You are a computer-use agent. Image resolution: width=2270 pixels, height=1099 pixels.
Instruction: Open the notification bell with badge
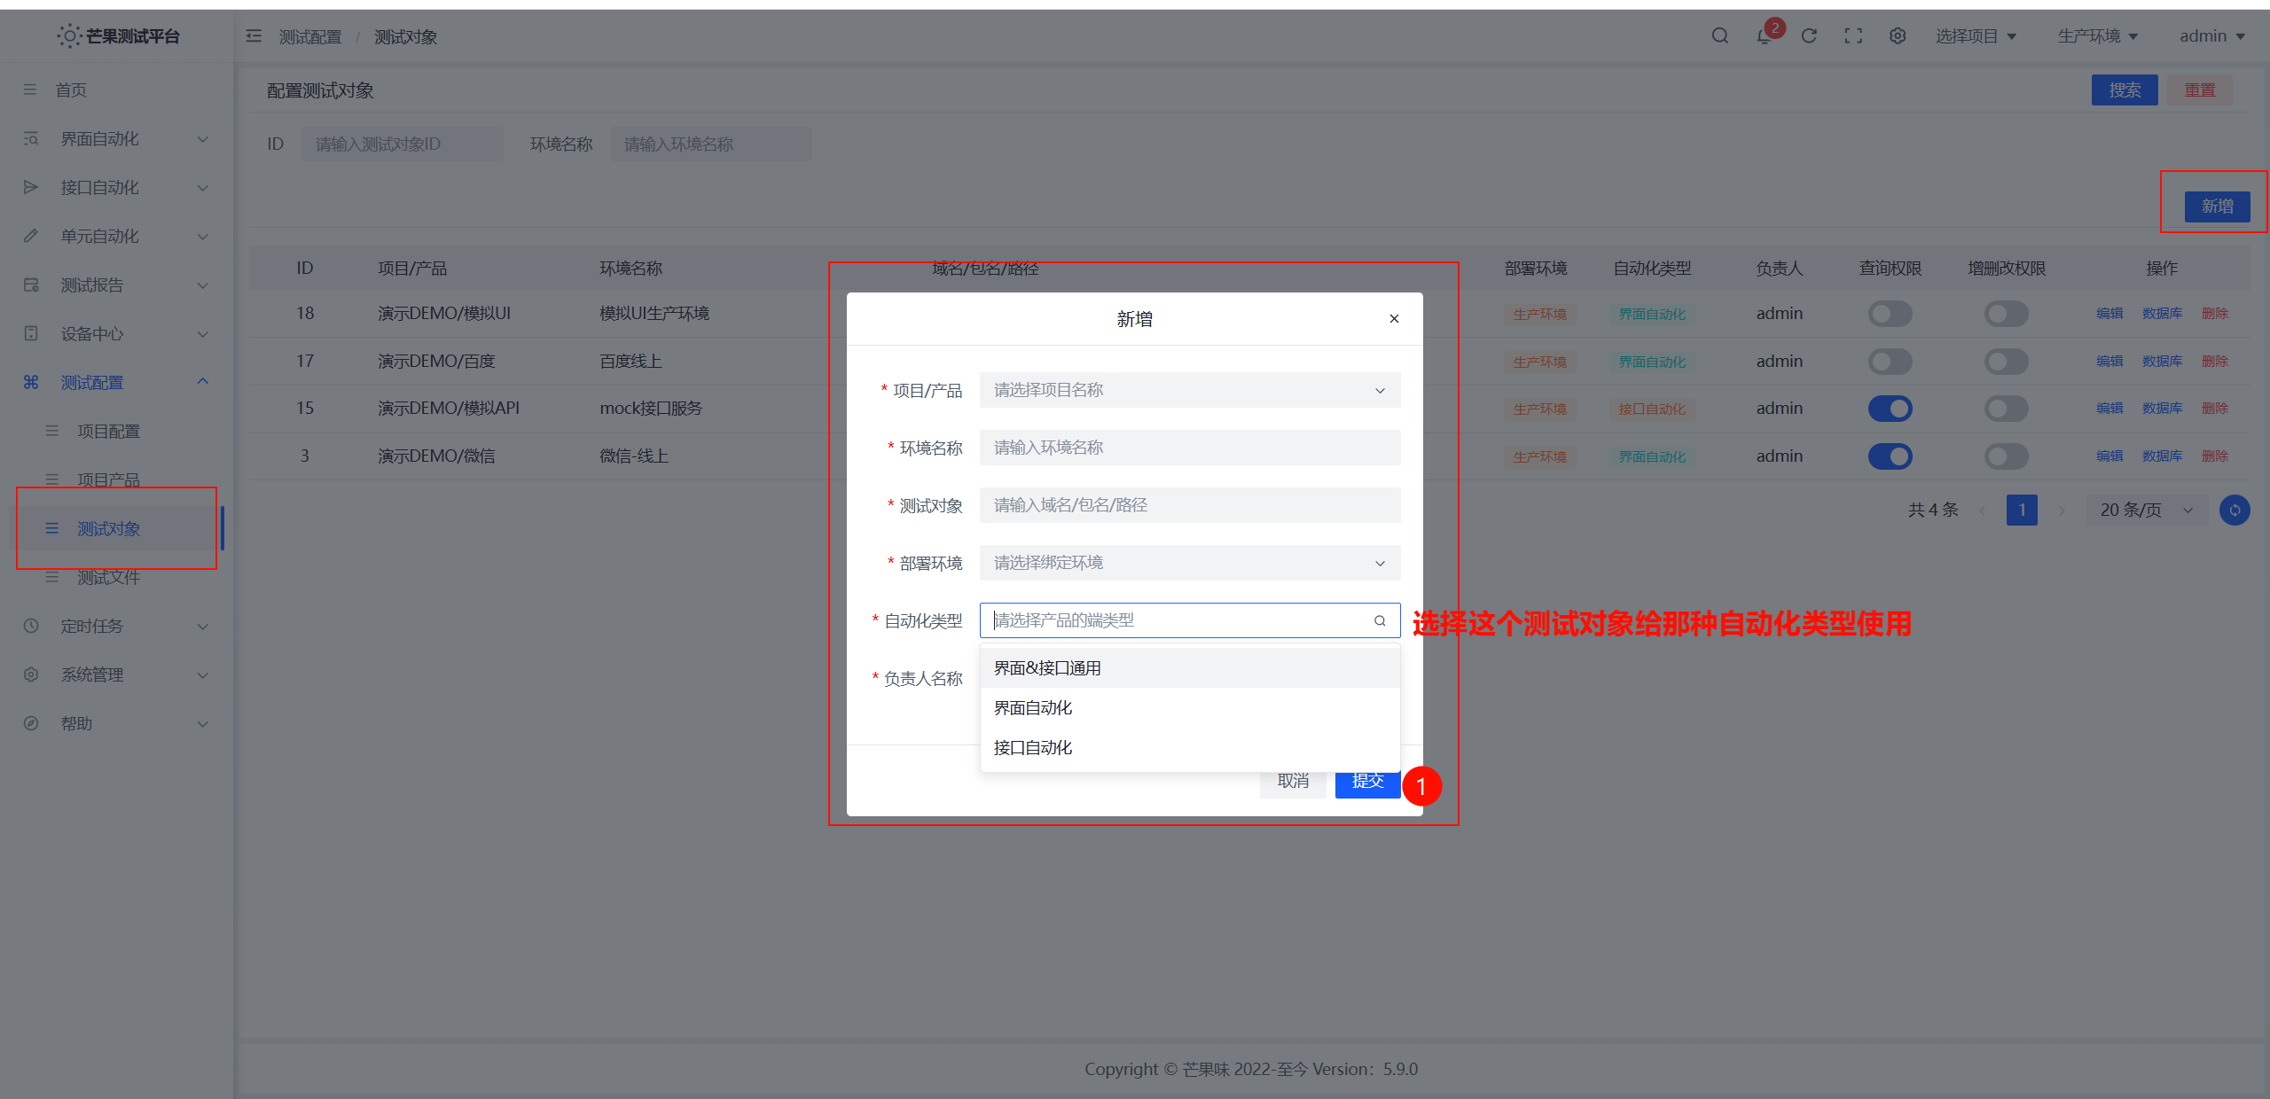(x=1765, y=36)
